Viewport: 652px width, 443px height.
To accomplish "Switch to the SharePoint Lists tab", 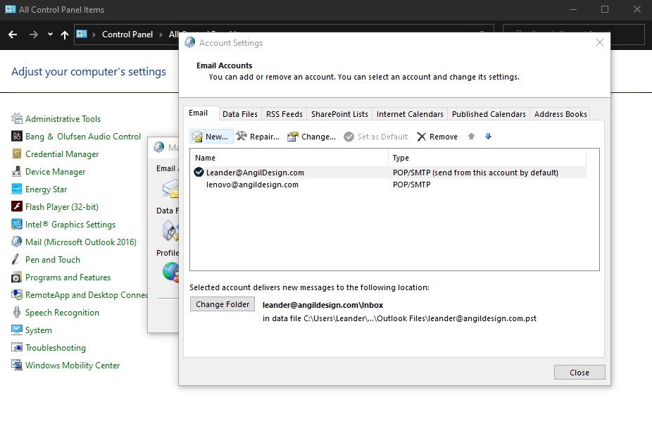I will [339, 114].
